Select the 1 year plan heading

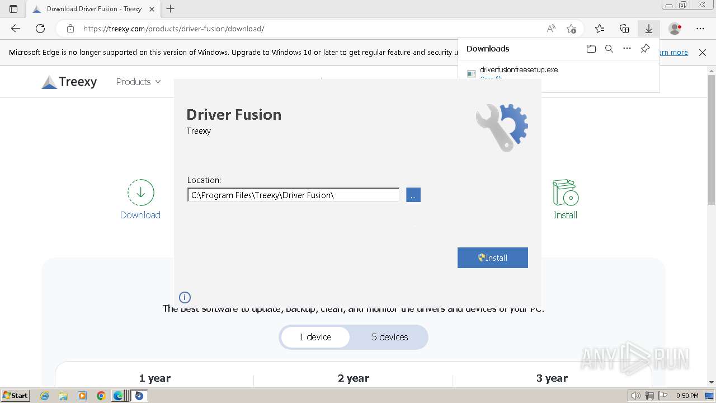[x=155, y=378]
